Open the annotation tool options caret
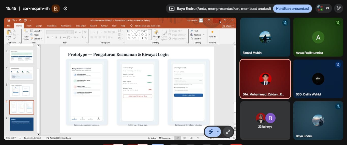Image resolution: width=347 pixels, height=145 pixels. (218, 132)
